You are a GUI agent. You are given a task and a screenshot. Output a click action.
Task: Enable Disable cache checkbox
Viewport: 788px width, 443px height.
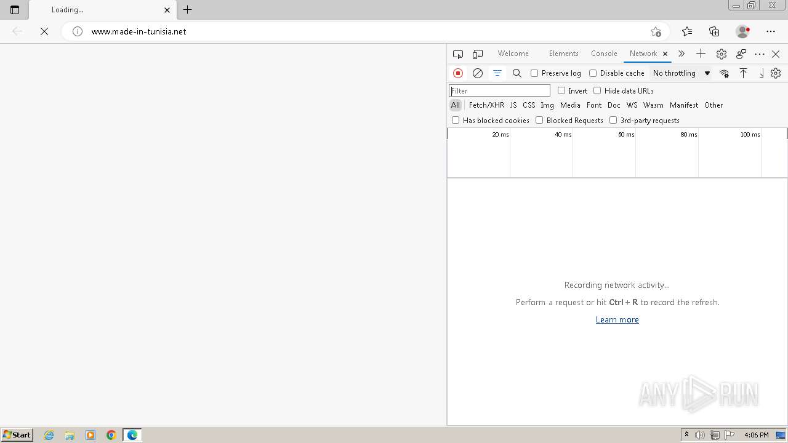point(593,73)
